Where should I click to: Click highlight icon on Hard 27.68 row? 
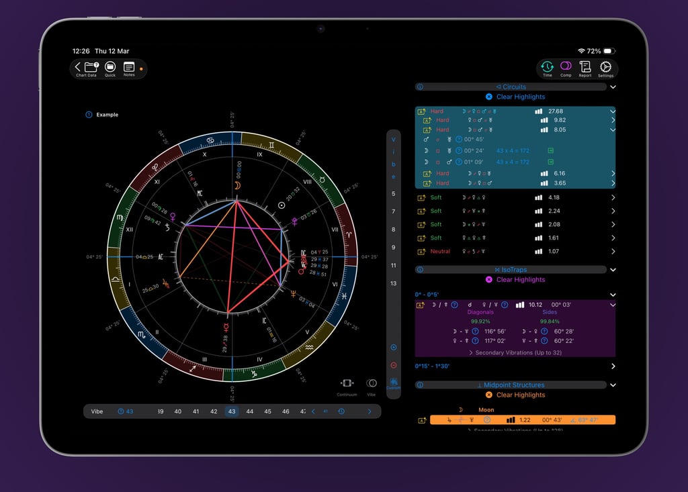coord(421,111)
